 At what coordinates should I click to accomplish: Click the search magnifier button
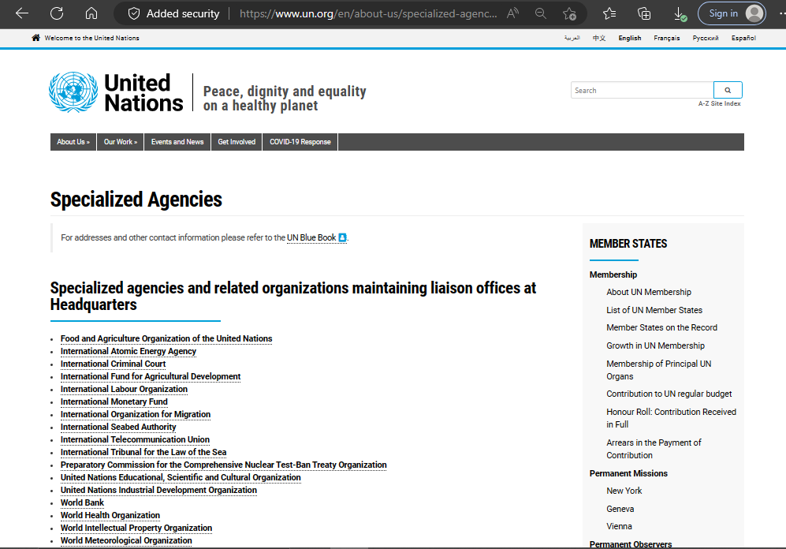(x=728, y=90)
